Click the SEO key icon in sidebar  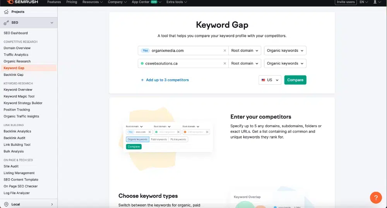[x=6, y=23]
